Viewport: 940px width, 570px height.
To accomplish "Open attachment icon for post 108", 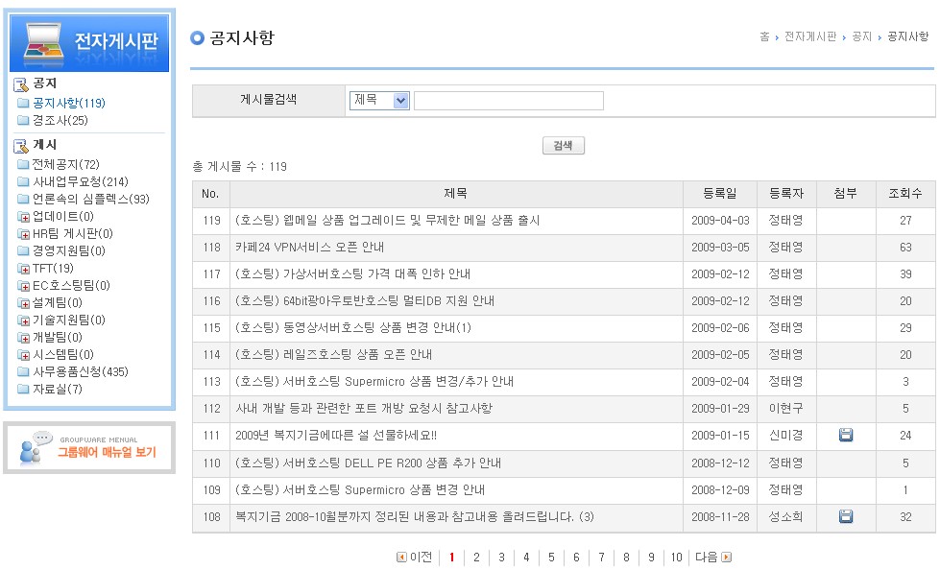I will tap(846, 516).
